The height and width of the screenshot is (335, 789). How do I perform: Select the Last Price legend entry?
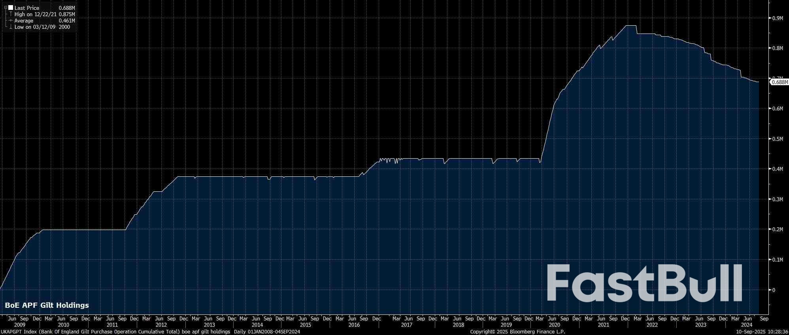pyautogui.click(x=27, y=8)
